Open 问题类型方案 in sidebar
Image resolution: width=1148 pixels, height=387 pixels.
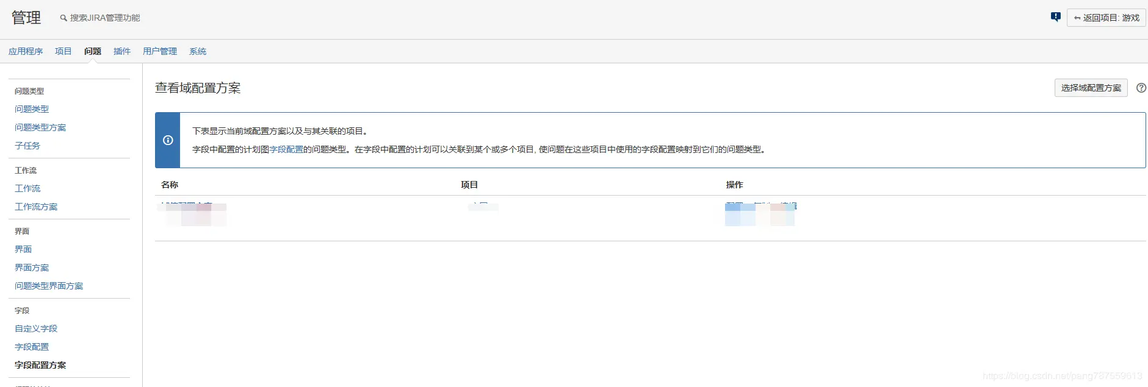[40, 127]
